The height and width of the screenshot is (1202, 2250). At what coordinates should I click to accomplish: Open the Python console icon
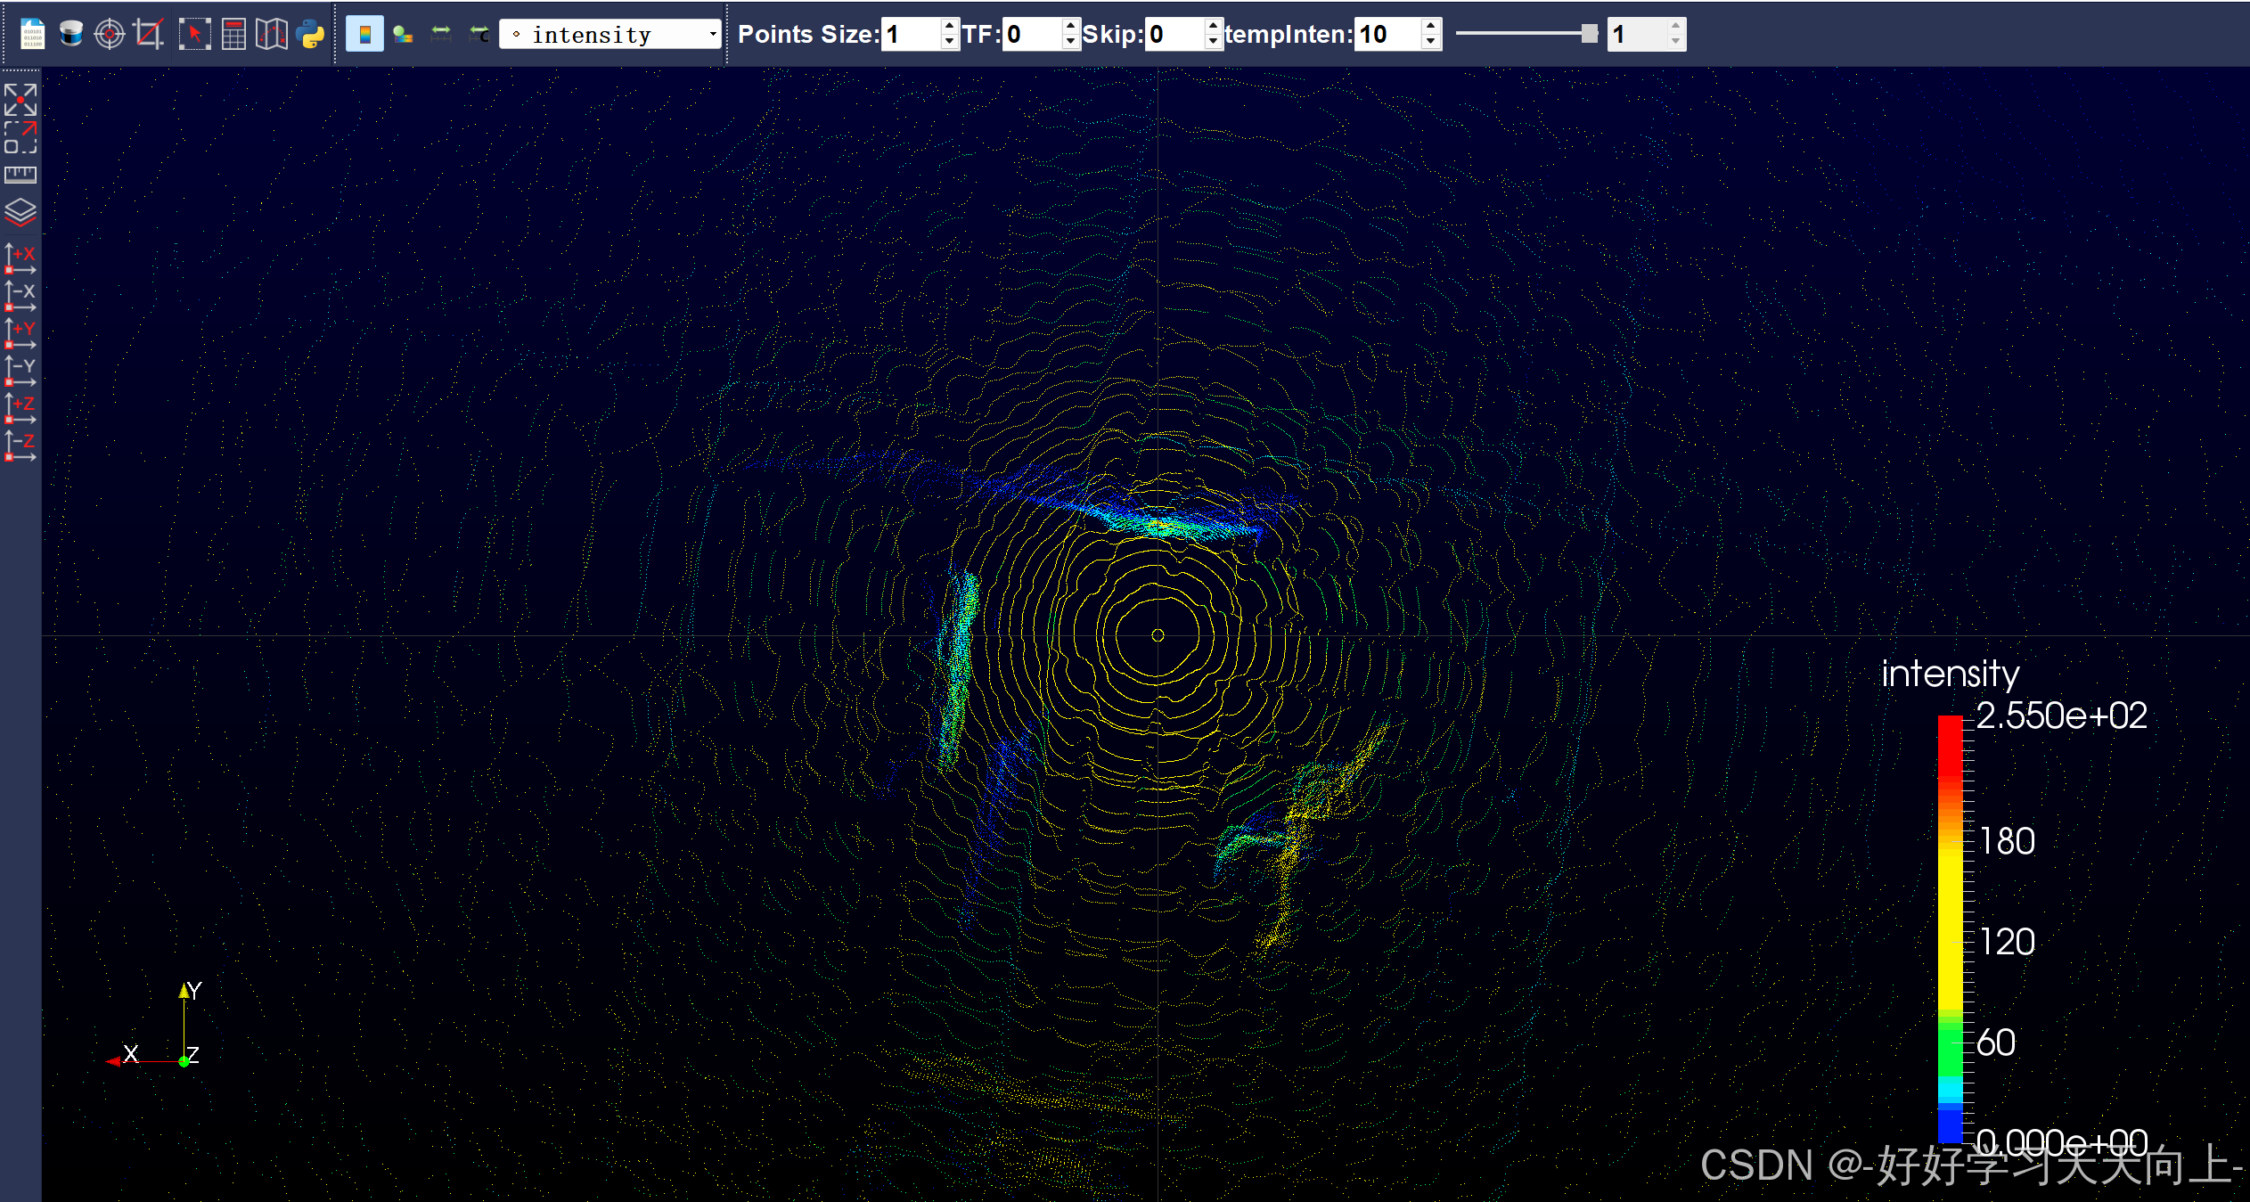[x=311, y=34]
